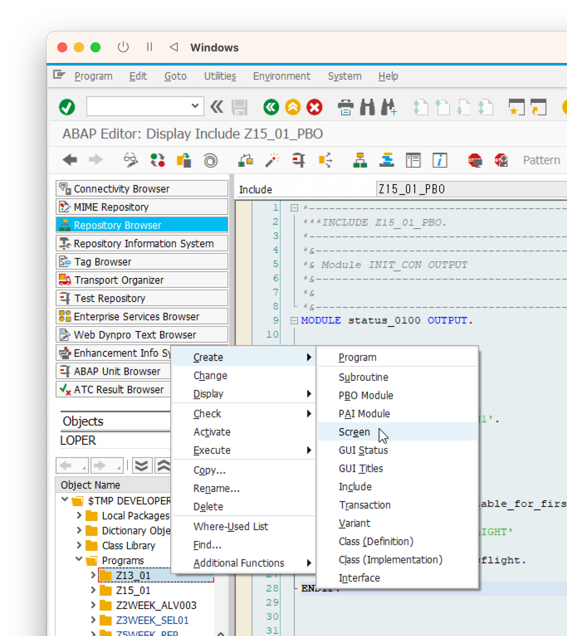This screenshot has height=636, width=567.
Task: Collapse the $TMP DEVELOPER tree node
Action: pos(65,499)
